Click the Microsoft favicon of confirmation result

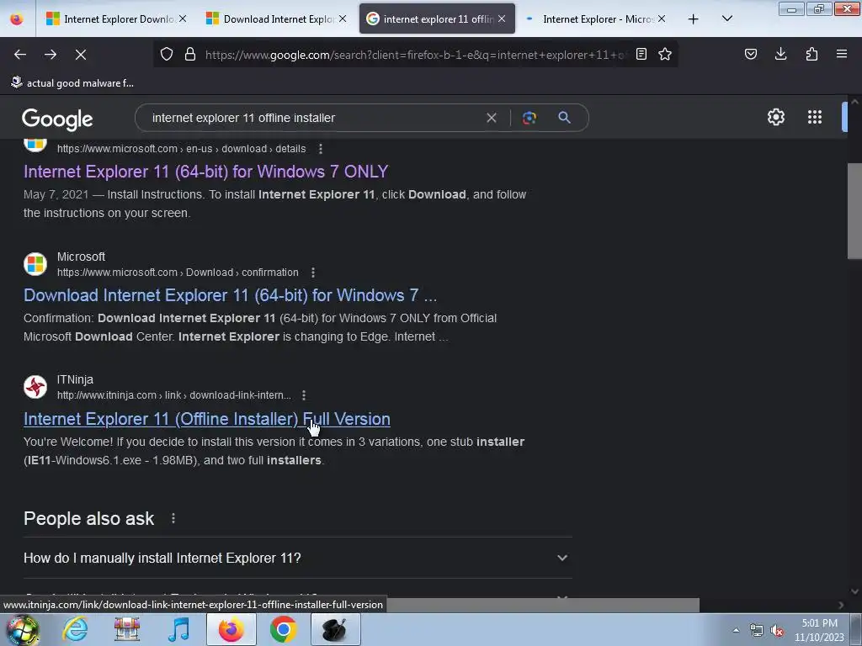click(35, 263)
